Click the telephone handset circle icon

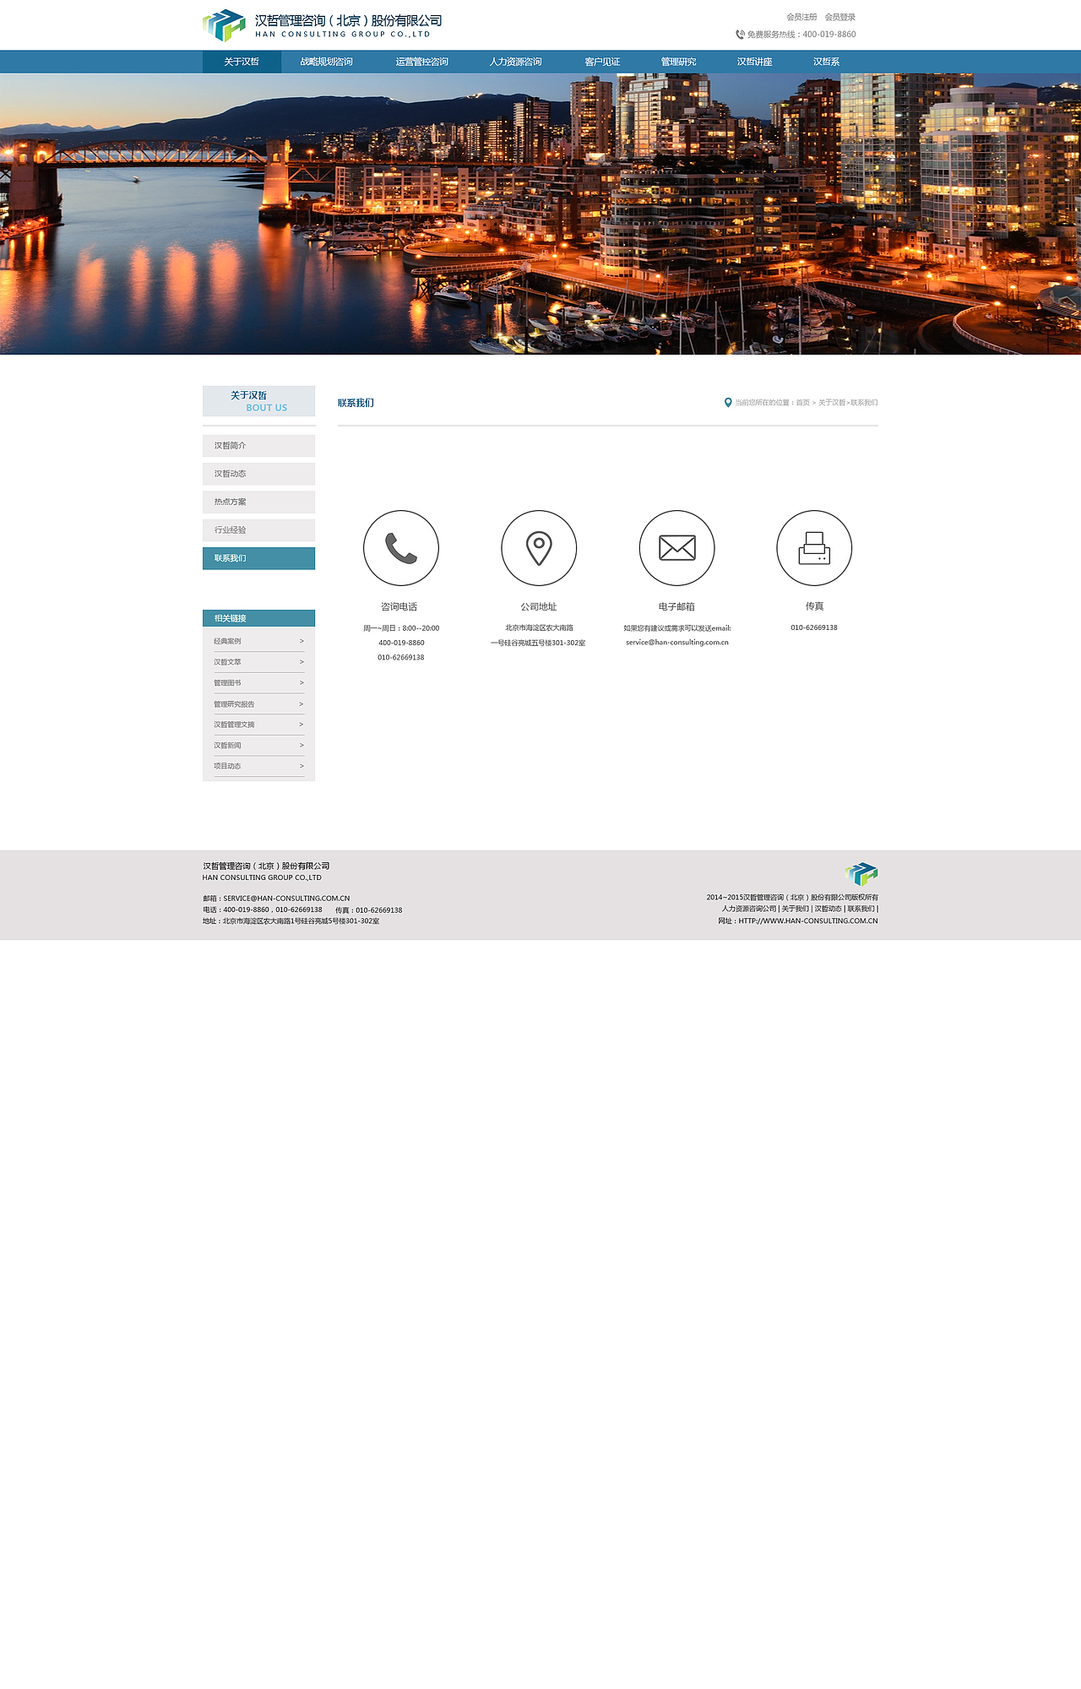(401, 548)
